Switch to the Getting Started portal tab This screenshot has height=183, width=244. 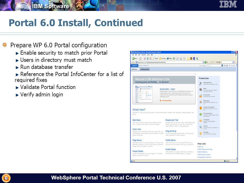[x=145, y=69]
